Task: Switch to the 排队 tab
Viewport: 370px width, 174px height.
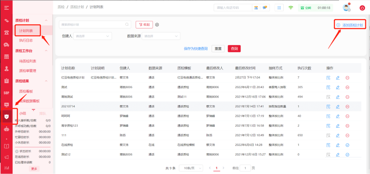Action: tap(43, 113)
